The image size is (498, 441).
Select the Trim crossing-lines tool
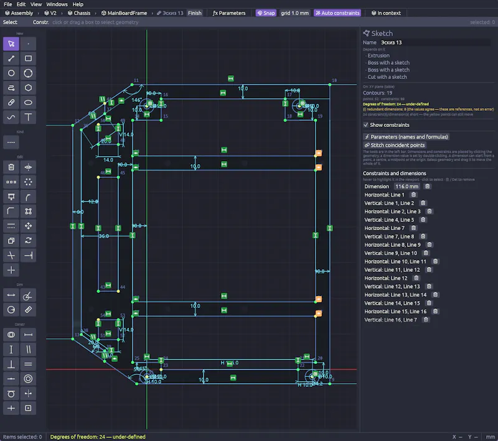coord(11,256)
